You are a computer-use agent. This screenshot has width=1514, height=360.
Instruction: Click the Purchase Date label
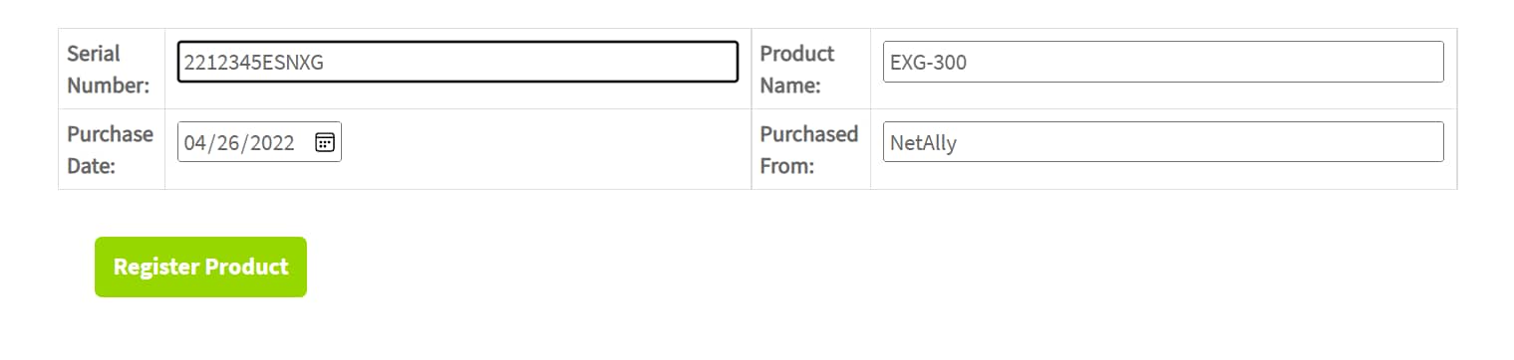[111, 149]
